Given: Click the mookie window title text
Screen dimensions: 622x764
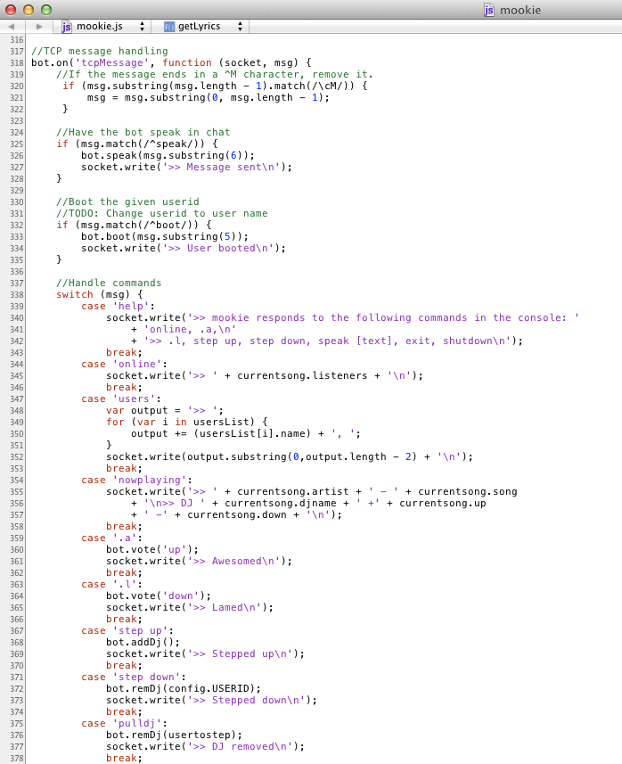Looking at the screenshot, I should pos(520,10).
